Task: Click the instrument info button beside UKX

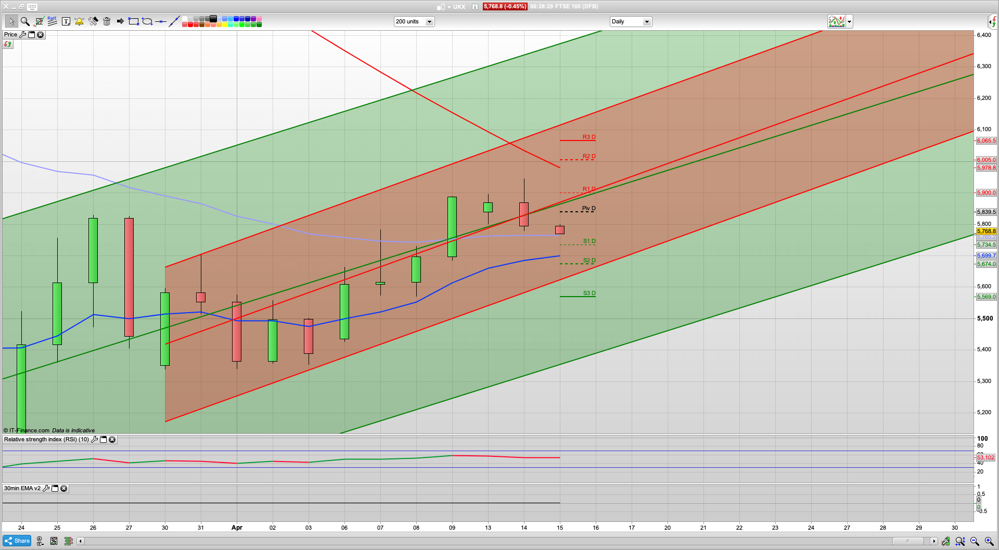Action: [x=475, y=7]
